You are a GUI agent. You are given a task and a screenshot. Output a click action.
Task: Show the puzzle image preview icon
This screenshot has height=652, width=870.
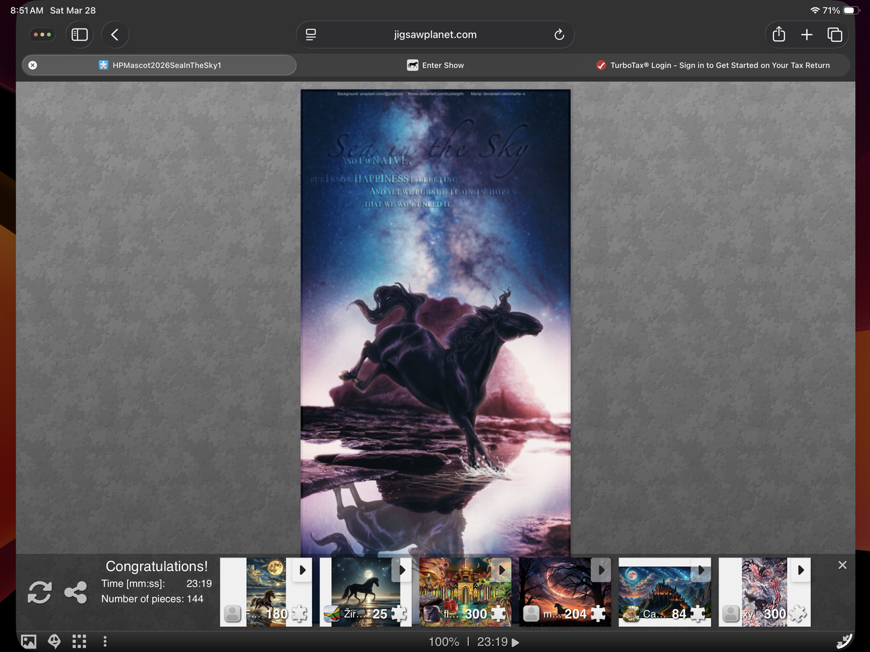coord(29,641)
